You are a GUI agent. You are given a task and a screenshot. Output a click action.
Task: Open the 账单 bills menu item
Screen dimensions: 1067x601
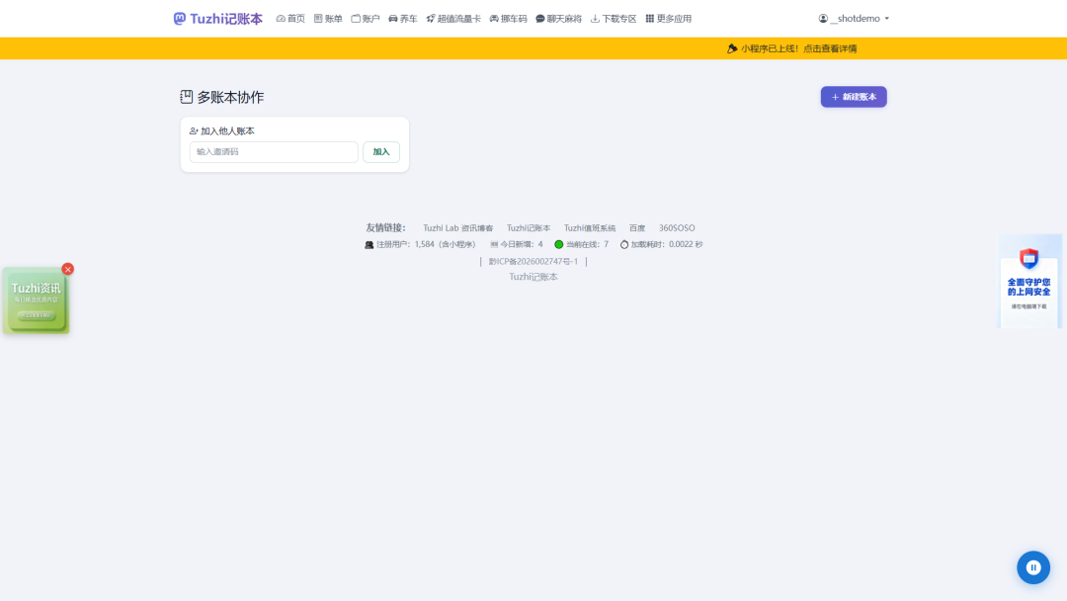click(x=328, y=19)
